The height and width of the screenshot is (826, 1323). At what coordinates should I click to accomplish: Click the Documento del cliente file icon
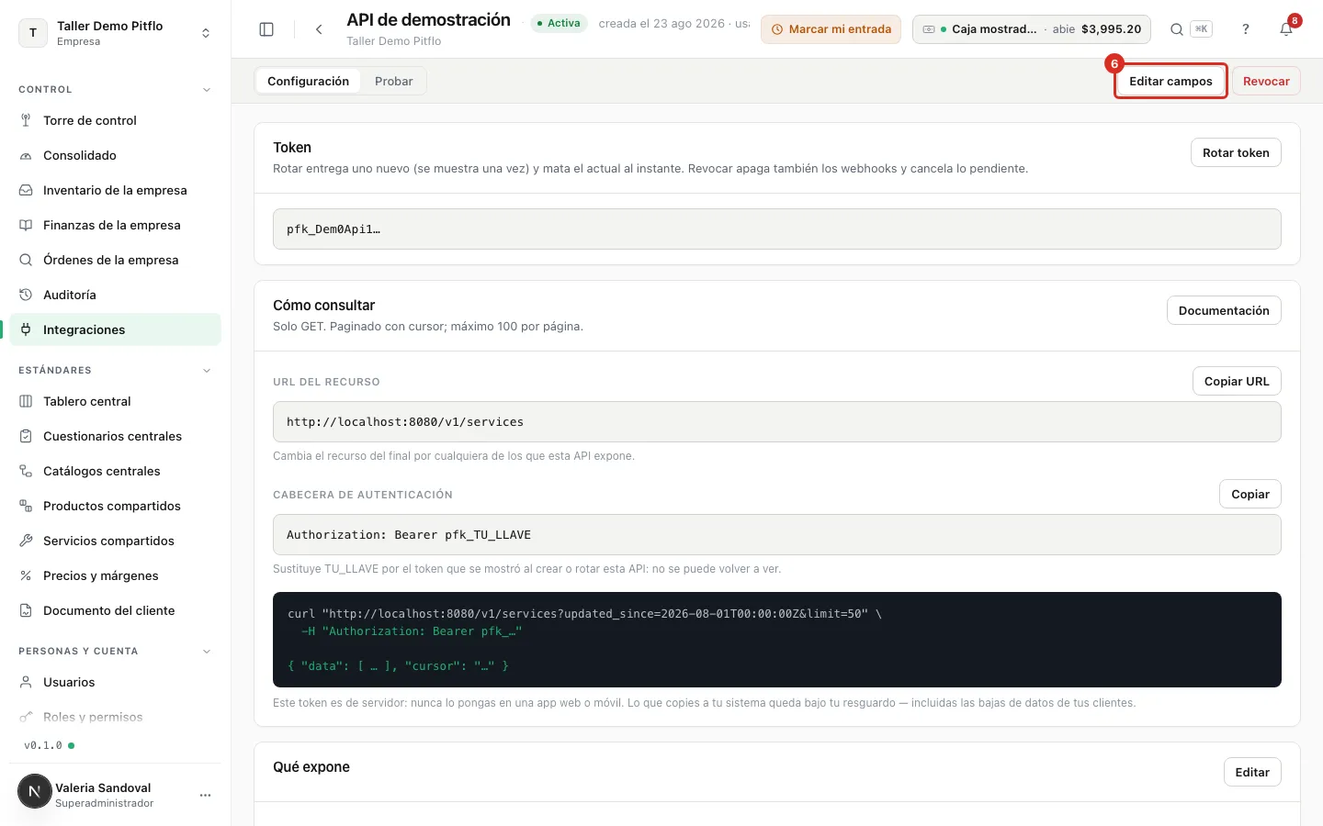pos(26,610)
